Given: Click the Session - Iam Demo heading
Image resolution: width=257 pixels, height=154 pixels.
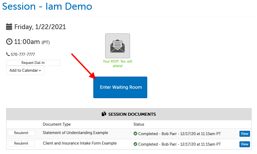Looking at the screenshot, I should tap(47, 6).
